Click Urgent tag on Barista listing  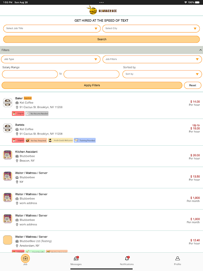point(18,140)
